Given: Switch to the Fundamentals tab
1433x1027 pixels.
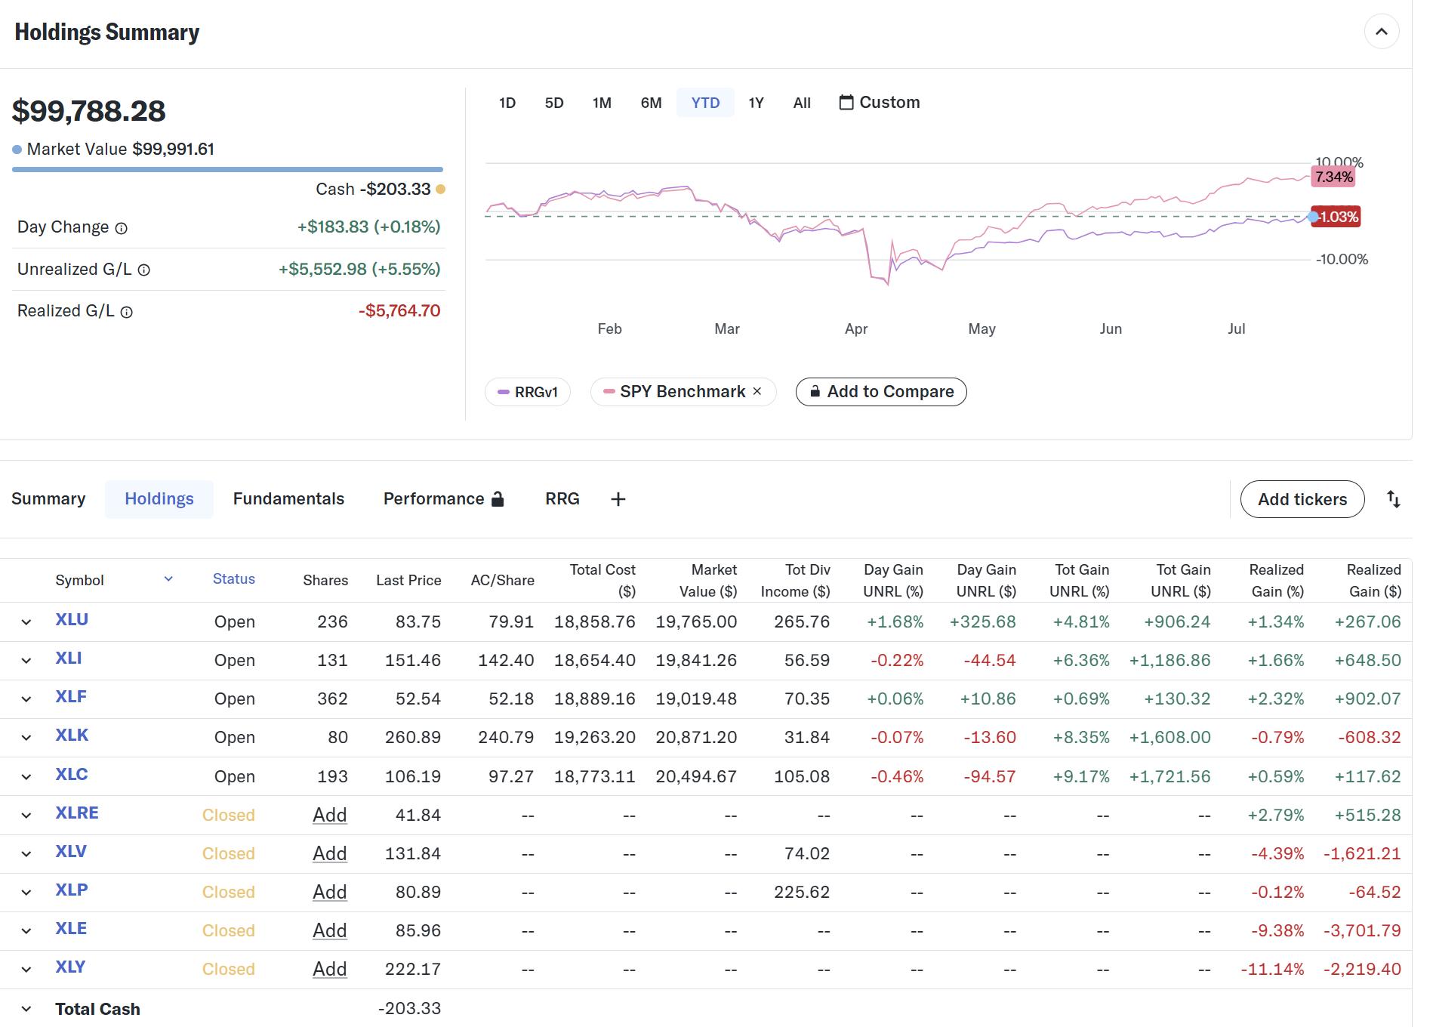Looking at the screenshot, I should 288,499.
